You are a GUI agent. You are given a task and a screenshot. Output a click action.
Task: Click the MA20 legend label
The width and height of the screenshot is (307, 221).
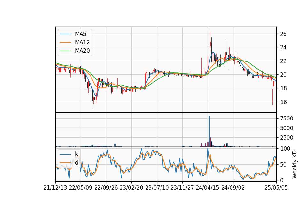[x=82, y=51]
